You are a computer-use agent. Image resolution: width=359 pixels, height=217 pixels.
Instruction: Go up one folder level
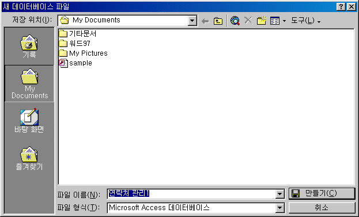coord(218,21)
